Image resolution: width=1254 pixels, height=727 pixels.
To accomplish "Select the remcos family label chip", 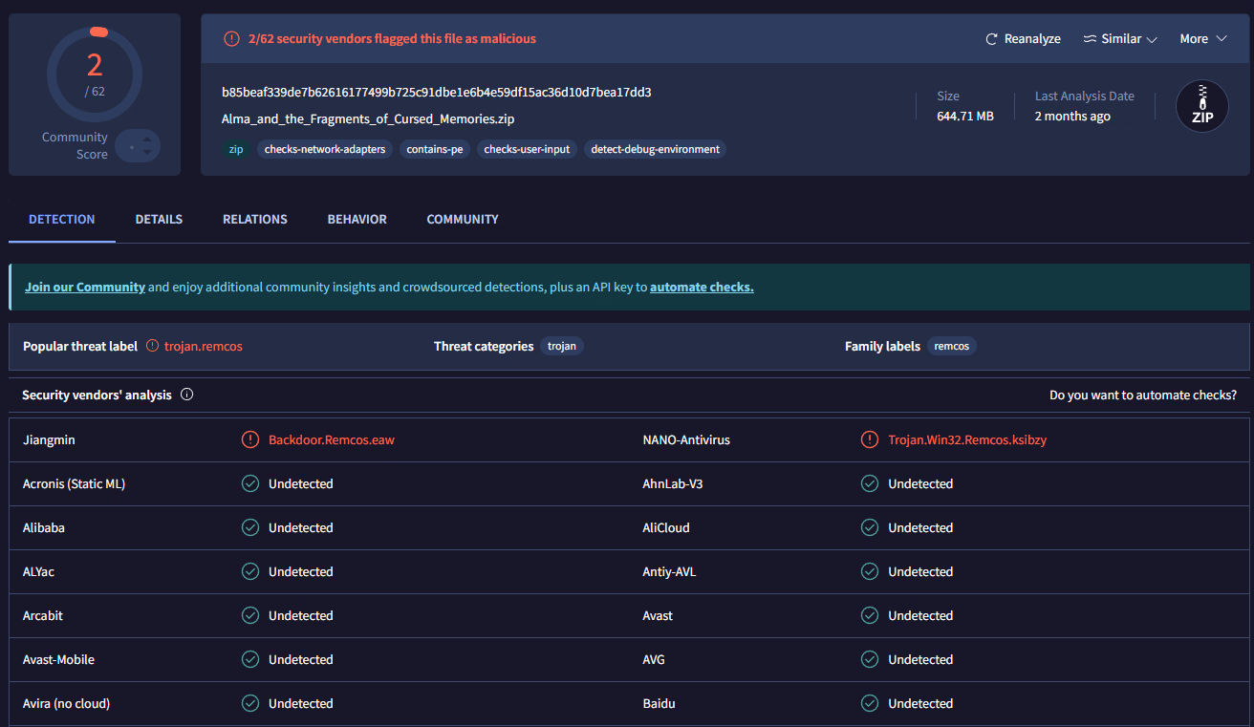I will pos(951,346).
